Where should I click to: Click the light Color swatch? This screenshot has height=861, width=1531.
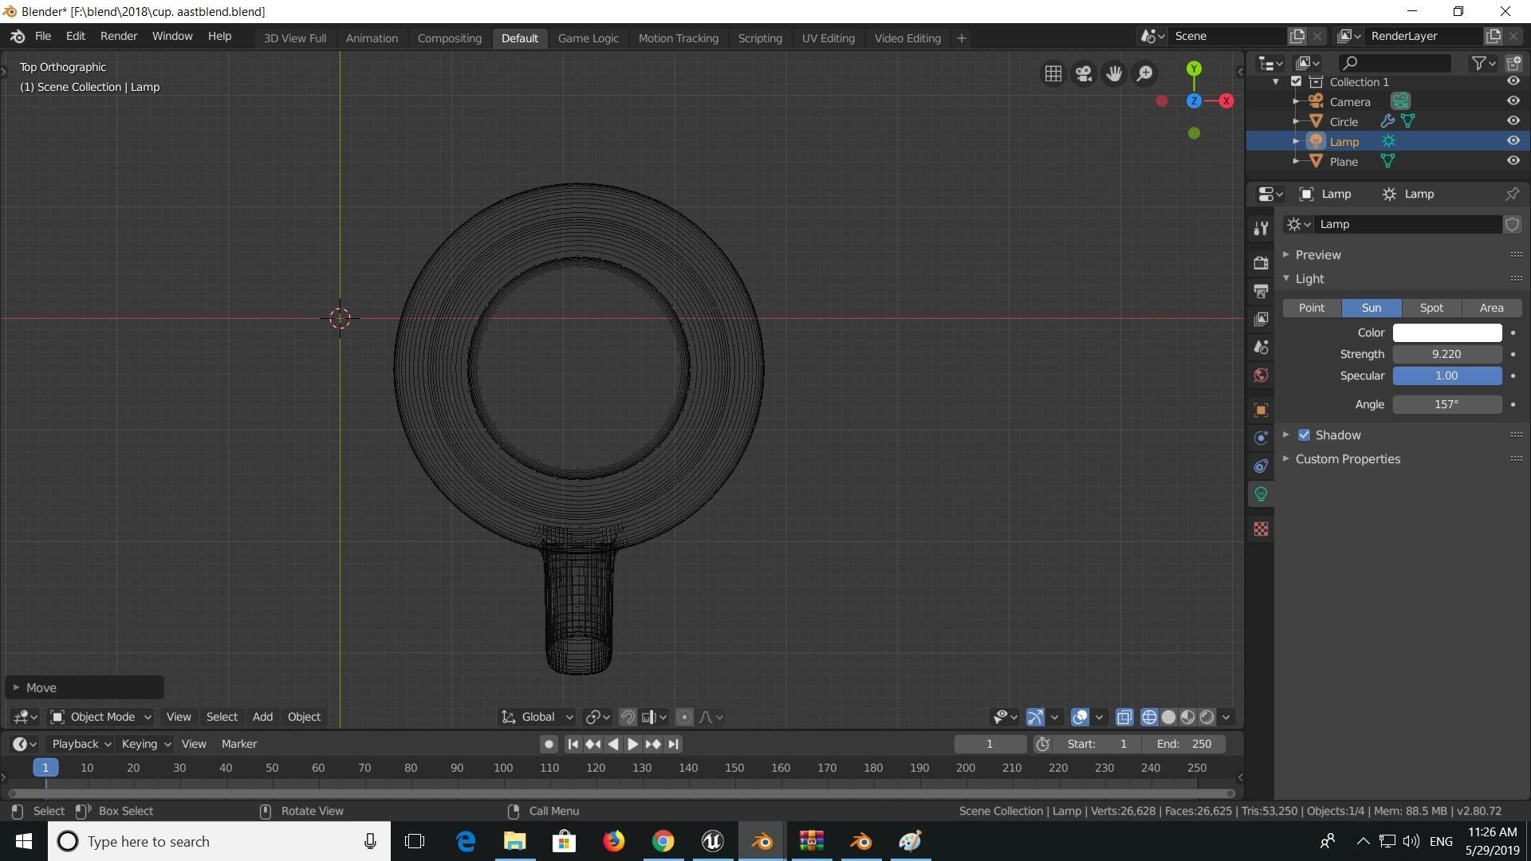1446,332
